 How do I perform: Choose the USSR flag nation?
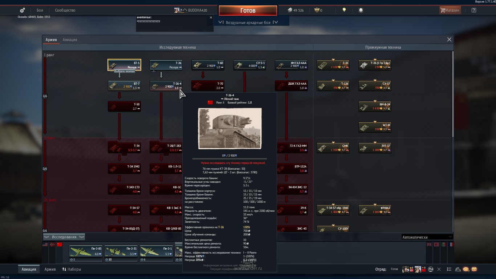[60, 244]
